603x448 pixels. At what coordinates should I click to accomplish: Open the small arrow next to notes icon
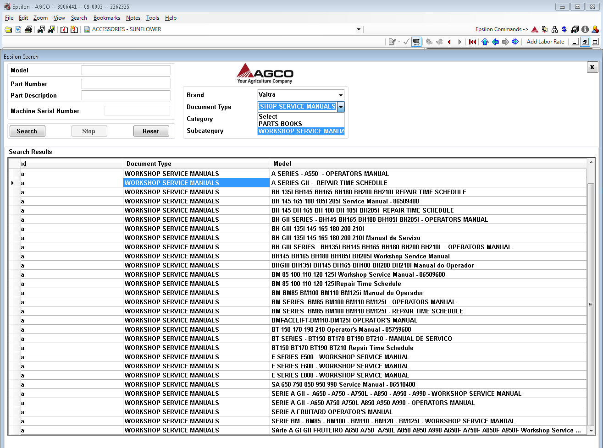(399, 42)
